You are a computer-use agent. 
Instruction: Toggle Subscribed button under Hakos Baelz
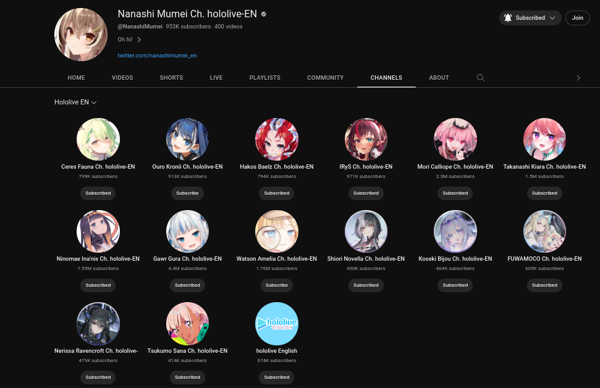pos(277,193)
